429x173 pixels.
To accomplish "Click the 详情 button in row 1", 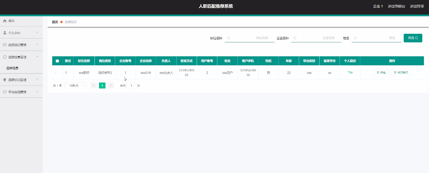I will [x=381, y=73].
